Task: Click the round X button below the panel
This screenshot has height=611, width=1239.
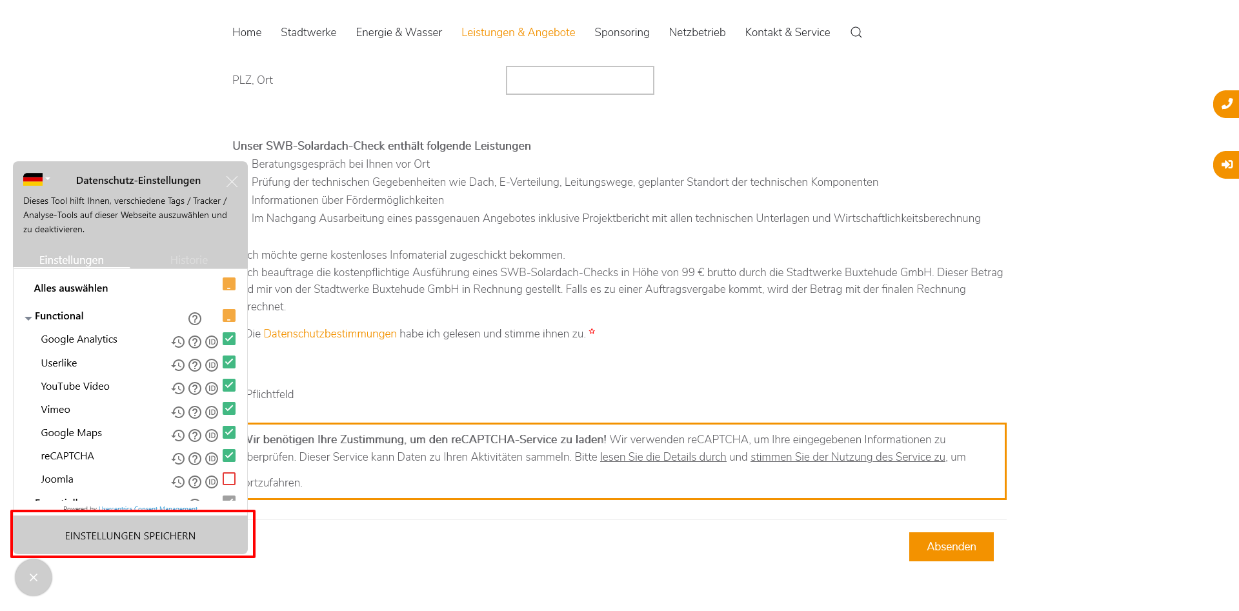Action: (x=34, y=577)
